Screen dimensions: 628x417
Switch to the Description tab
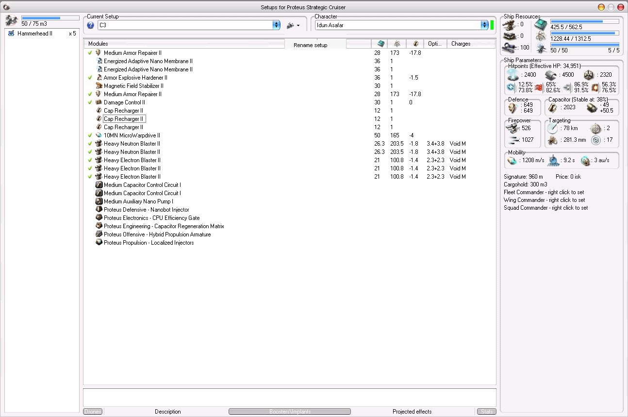(168, 412)
